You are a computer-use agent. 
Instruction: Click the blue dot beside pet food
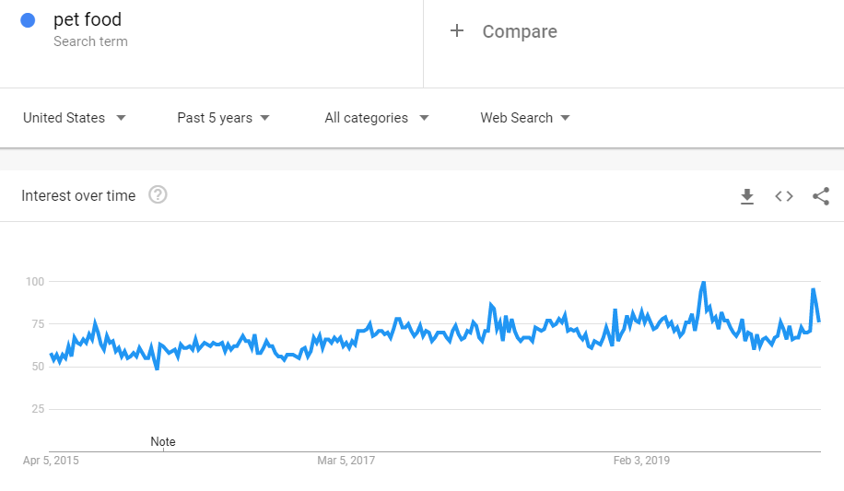[28, 20]
